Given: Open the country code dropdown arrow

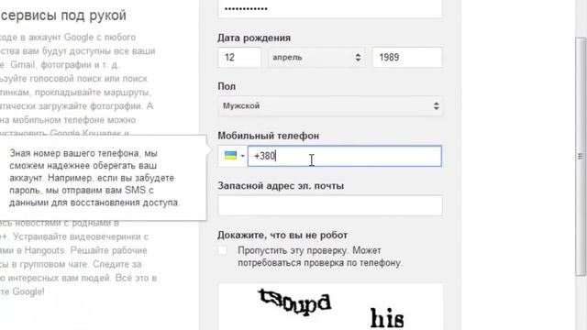Looking at the screenshot, I should [242, 156].
